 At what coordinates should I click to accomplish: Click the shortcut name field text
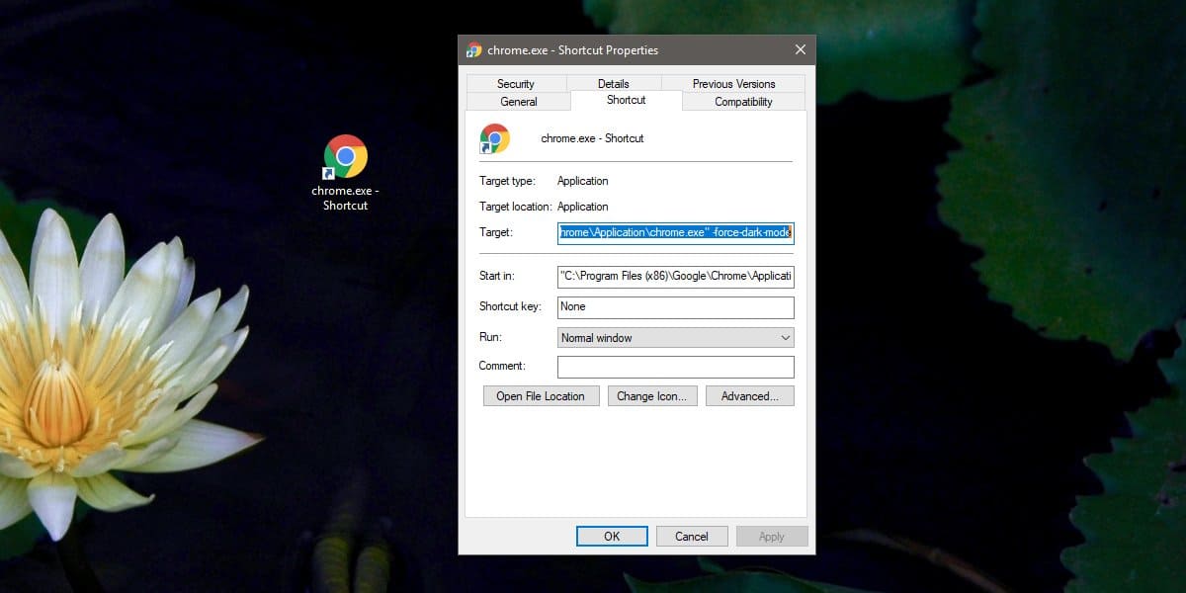click(x=592, y=139)
